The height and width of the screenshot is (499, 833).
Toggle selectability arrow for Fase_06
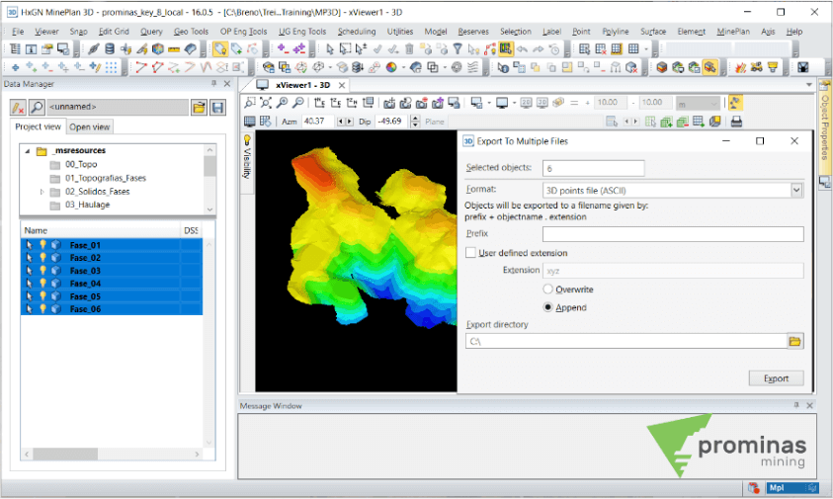pyautogui.click(x=30, y=308)
